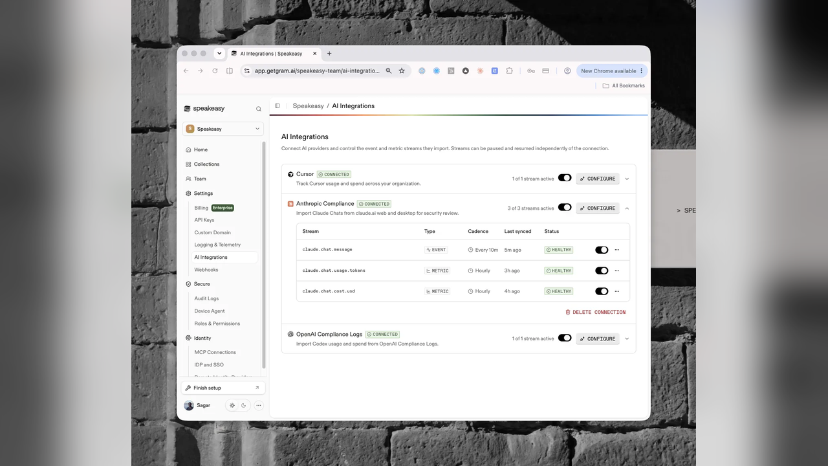Screen dimensions: 828x466
Task: Open the user menu ellipsis beside Sagar
Action: [259, 405]
